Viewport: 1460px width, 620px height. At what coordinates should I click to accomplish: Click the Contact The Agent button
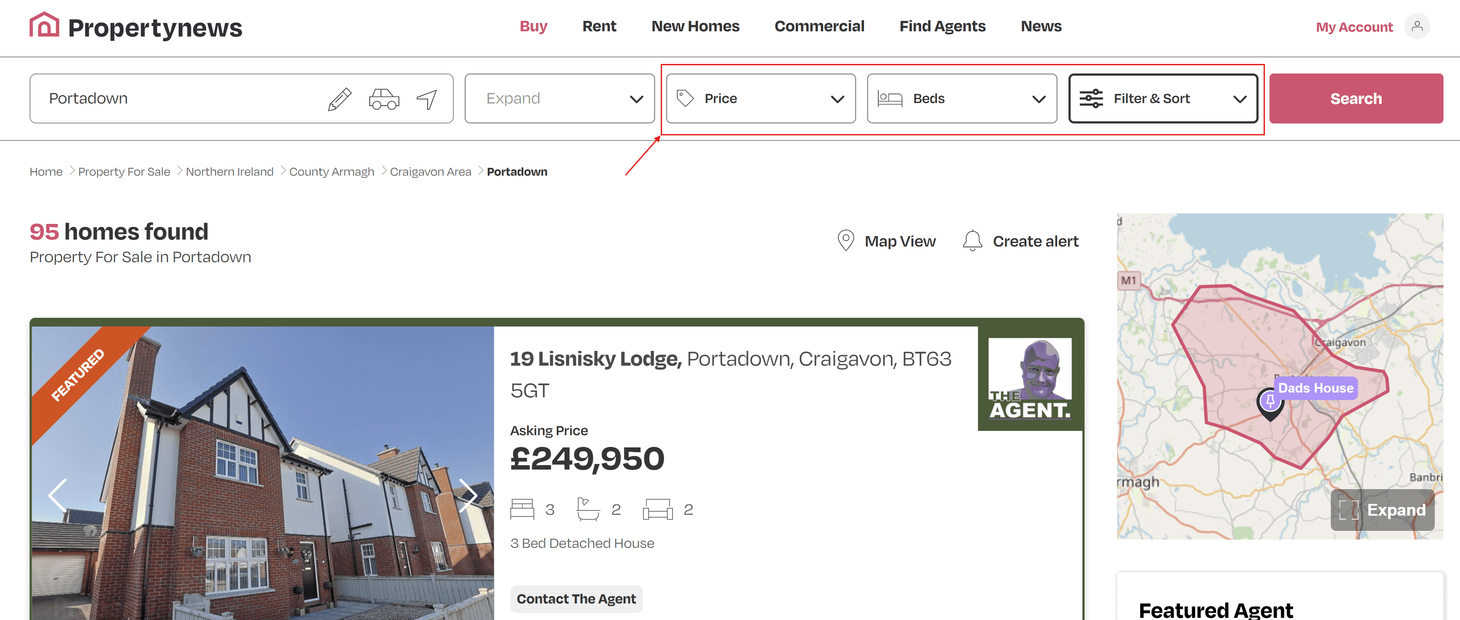576,599
